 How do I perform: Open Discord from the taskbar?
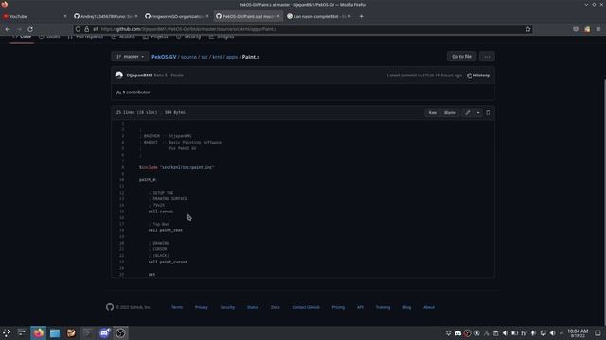104,332
